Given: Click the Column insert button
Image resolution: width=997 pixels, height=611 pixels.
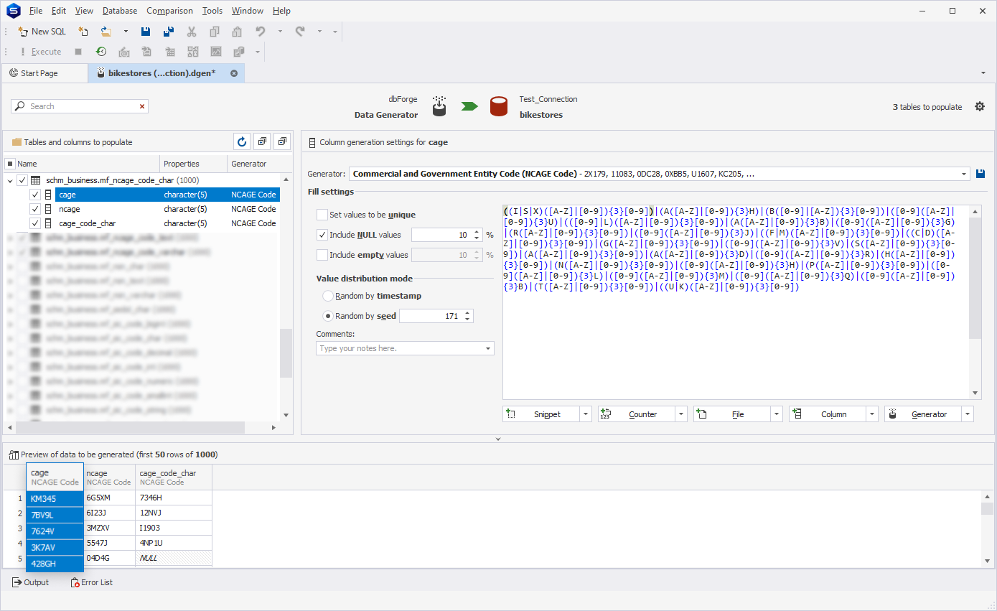Looking at the screenshot, I should click(828, 414).
